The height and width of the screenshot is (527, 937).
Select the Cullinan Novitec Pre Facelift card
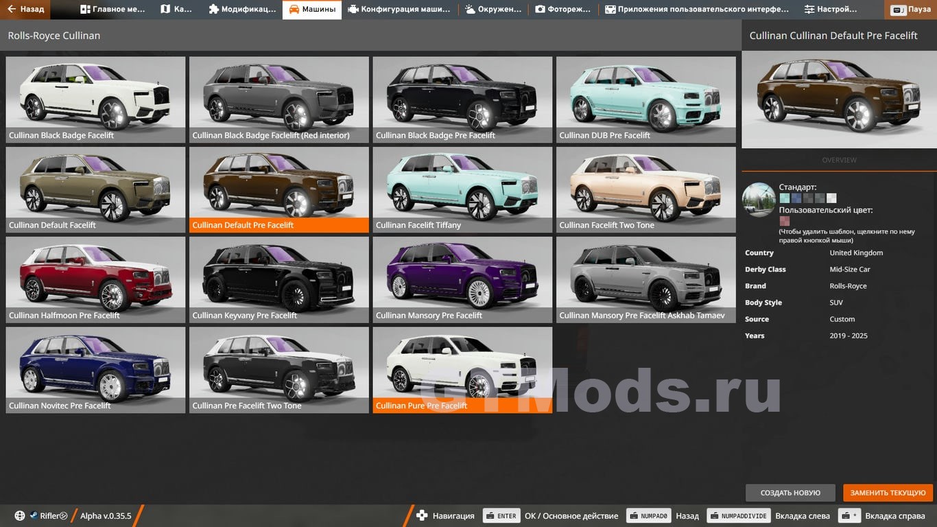95,370
